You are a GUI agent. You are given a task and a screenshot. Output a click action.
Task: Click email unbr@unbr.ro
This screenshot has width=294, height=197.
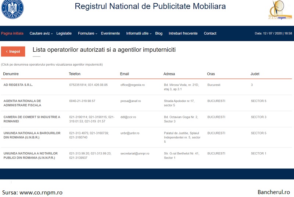[130, 133]
